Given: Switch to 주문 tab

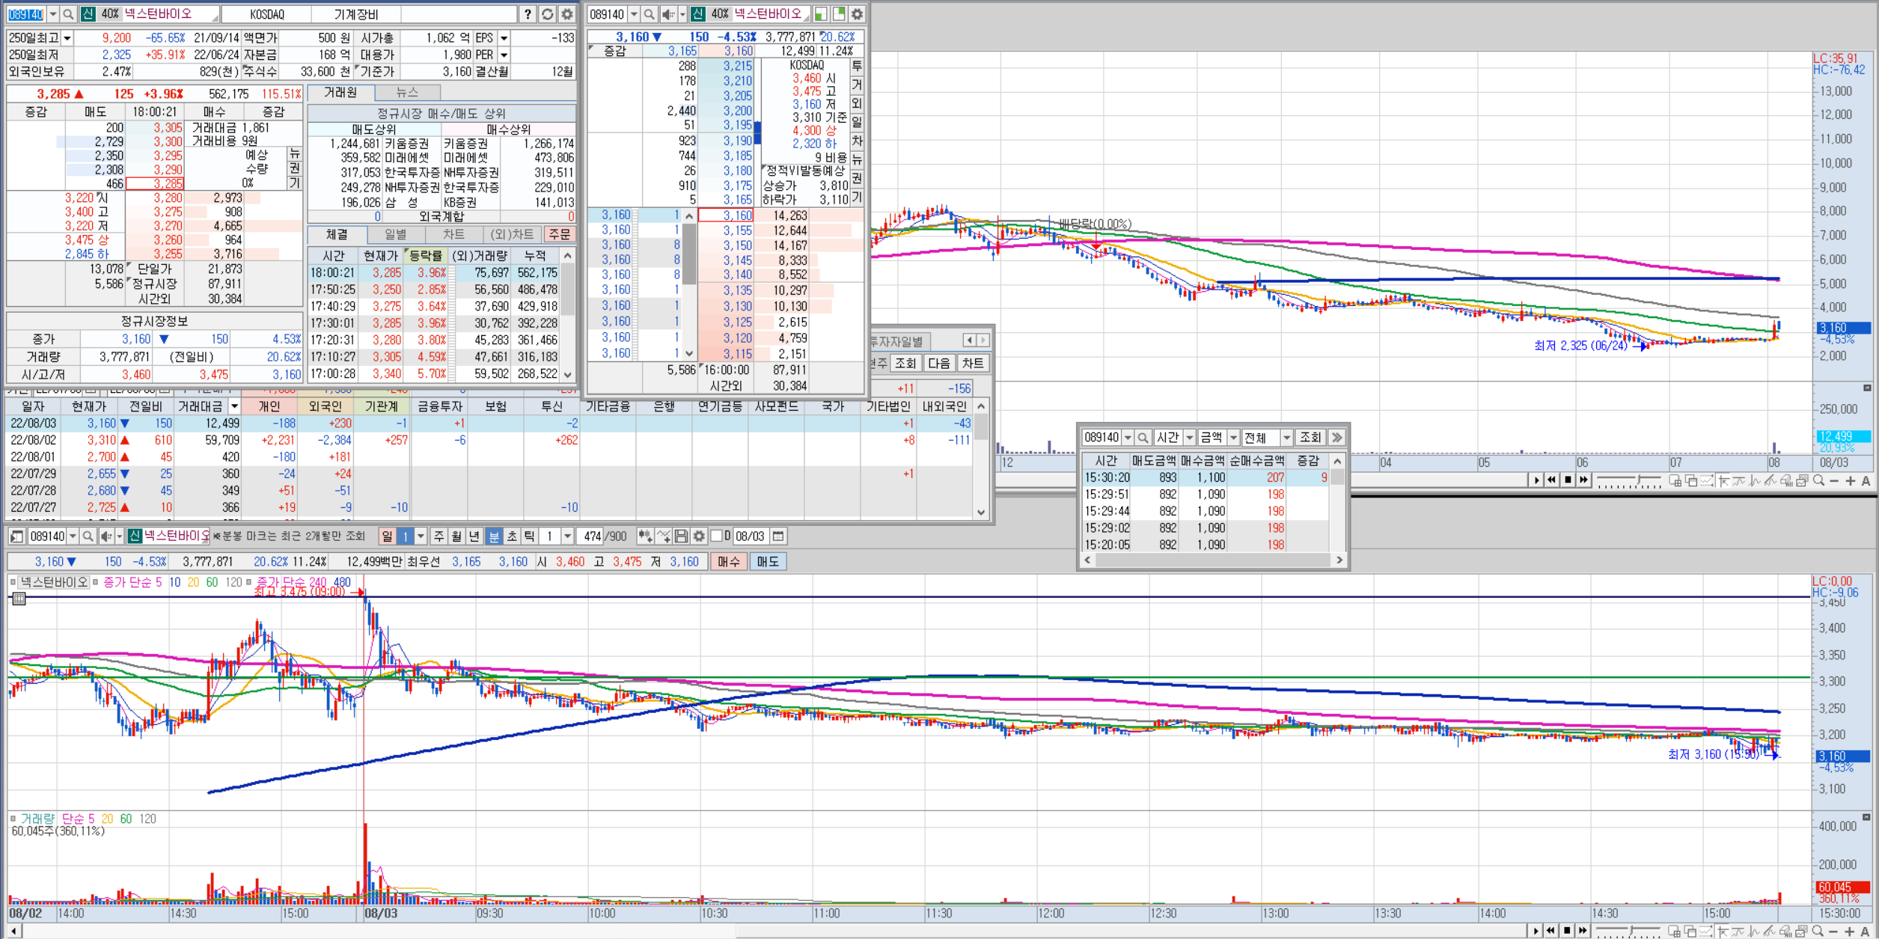Looking at the screenshot, I should (560, 234).
